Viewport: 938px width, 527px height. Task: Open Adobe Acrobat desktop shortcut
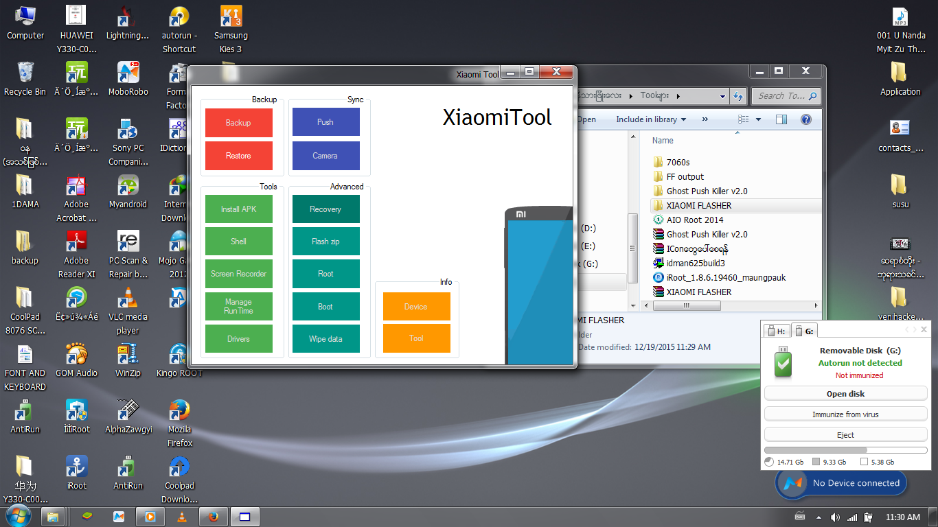[x=76, y=198]
